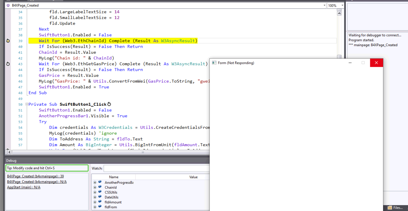Click the AppStart (main) call stack link
This screenshot has height=211, width=408.
(x=24, y=187)
